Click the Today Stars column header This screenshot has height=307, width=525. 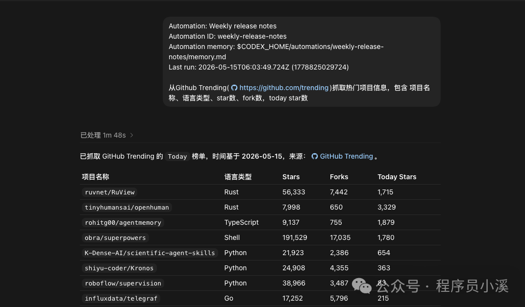(397, 177)
